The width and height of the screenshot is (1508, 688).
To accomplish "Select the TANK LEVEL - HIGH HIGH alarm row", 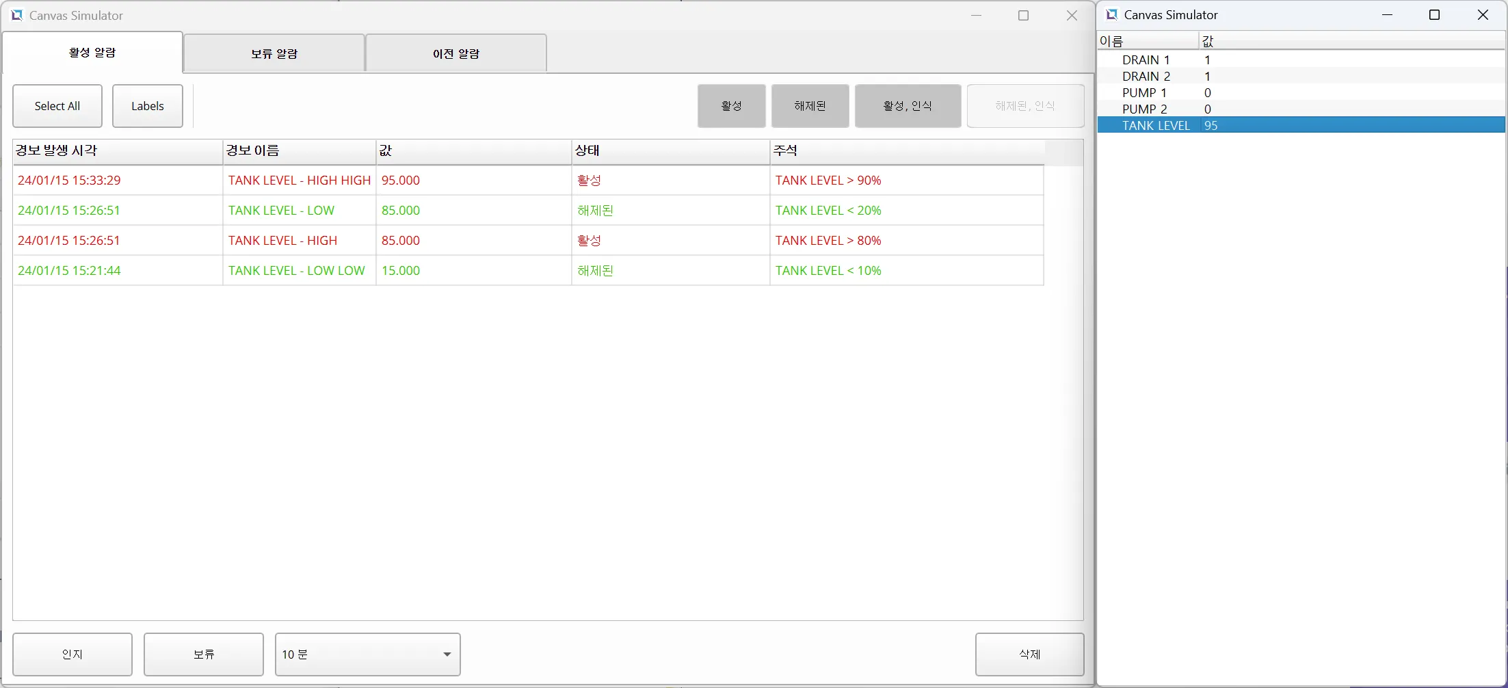I will point(299,181).
